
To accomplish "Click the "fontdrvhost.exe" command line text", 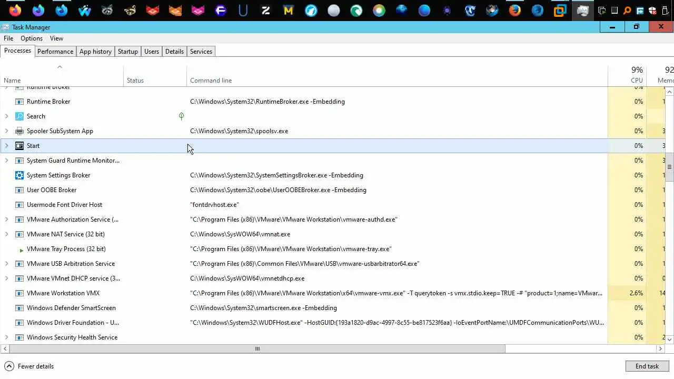I will [x=214, y=205].
